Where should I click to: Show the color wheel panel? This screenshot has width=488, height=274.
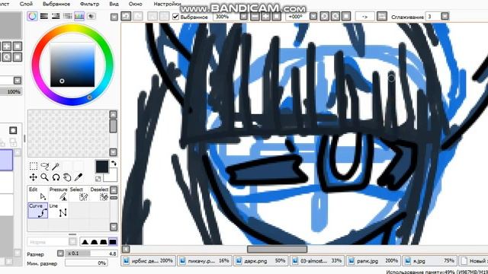click(32, 16)
